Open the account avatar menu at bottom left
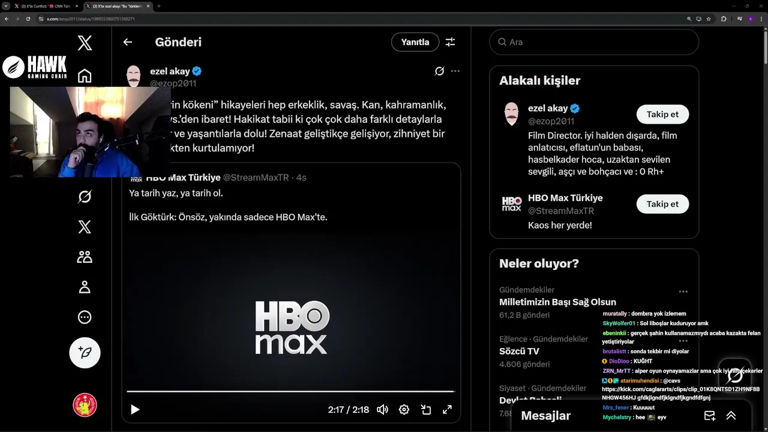Image resolution: width=768 pixels, height=432 pixels. (85, 405)
